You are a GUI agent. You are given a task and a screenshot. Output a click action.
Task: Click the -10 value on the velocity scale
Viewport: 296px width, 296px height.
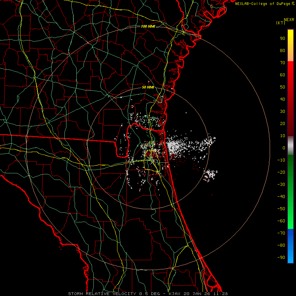point(281,160)
